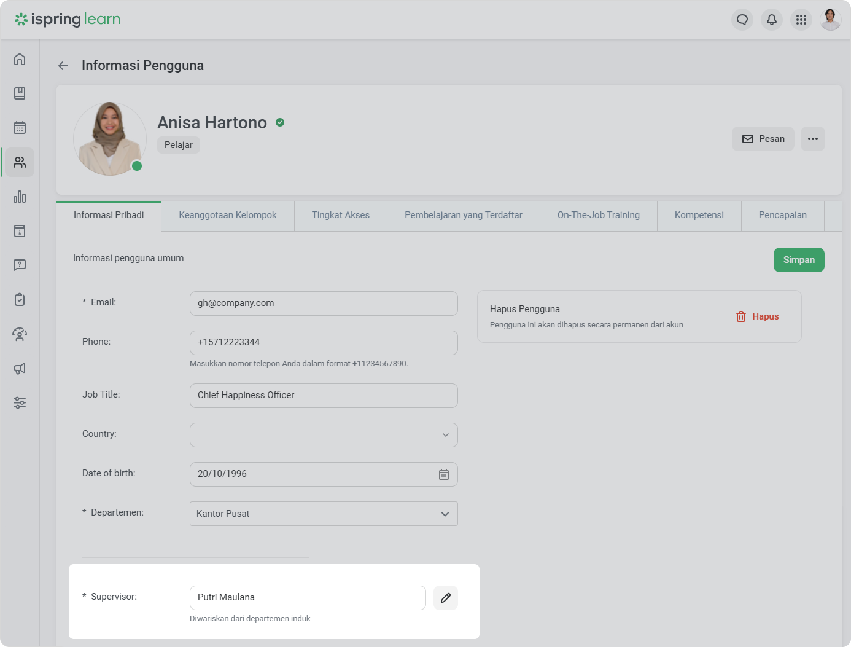
Task: Open the reports bar chart icon
Action: point(20,197)
